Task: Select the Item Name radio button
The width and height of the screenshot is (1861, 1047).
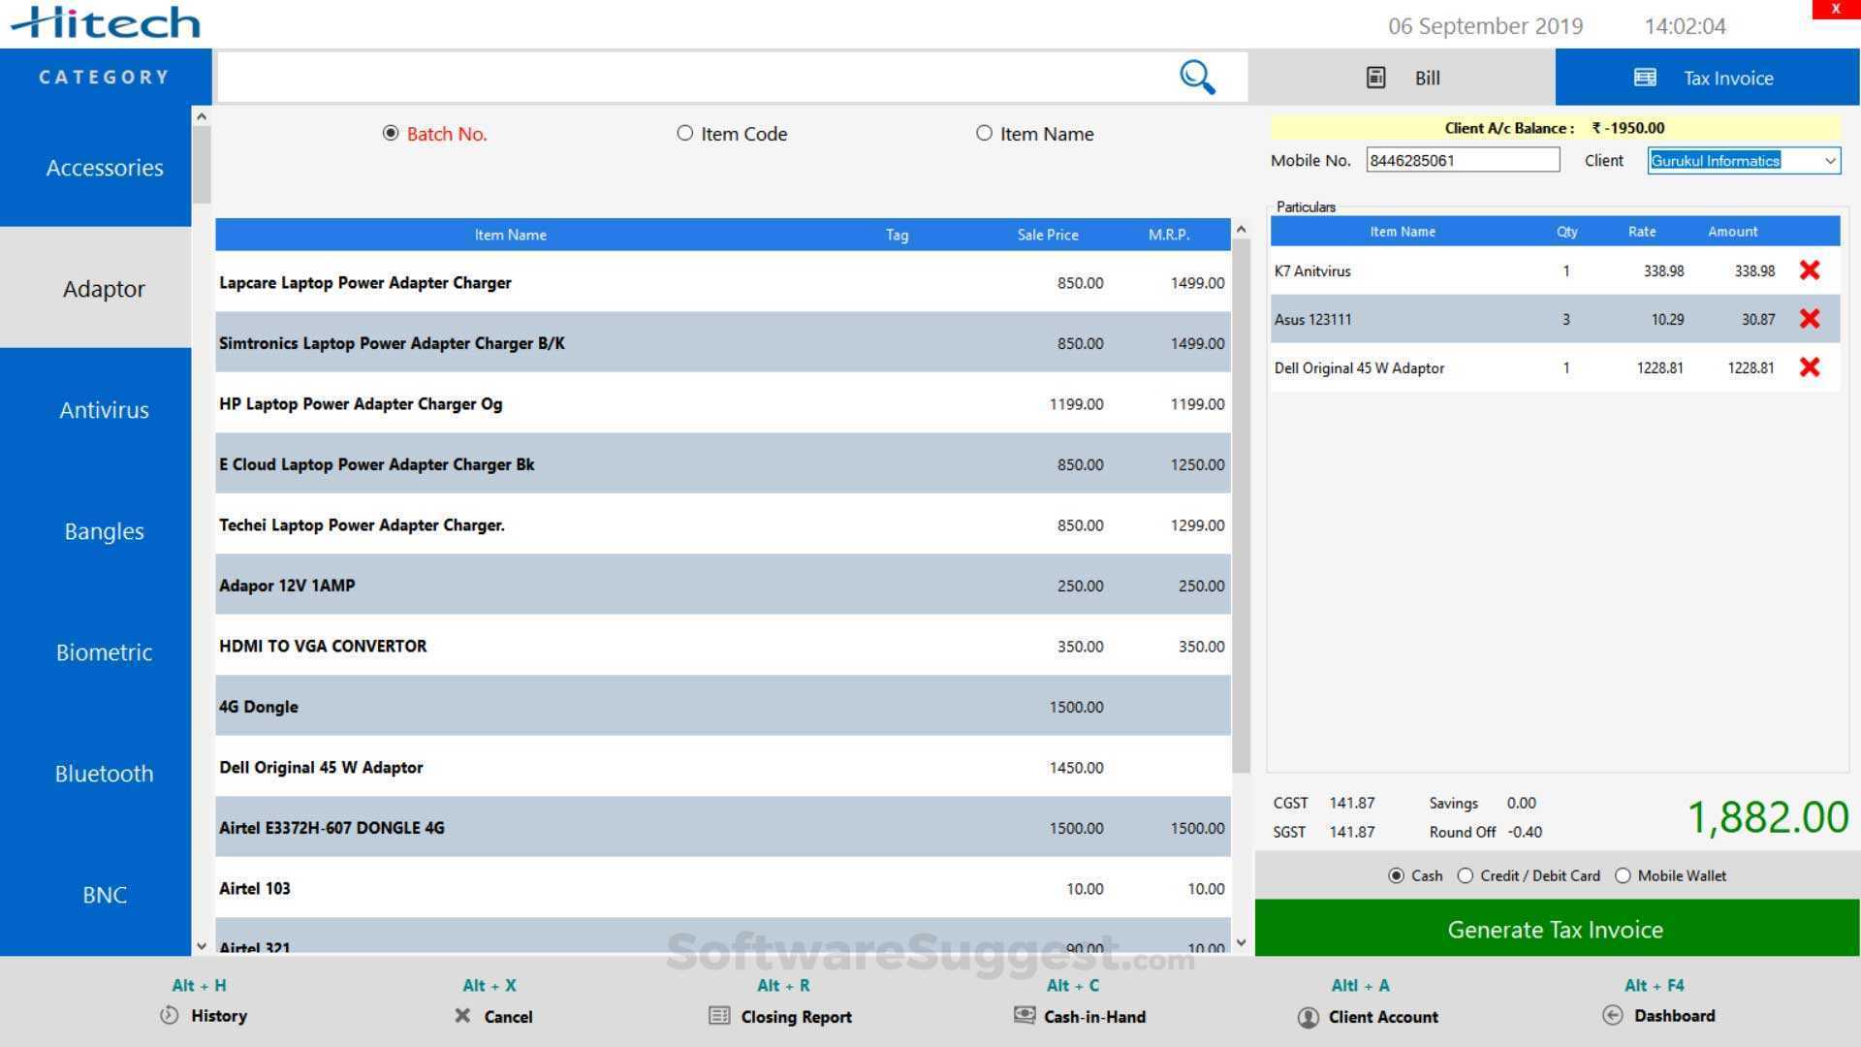Action: (984, 133)
